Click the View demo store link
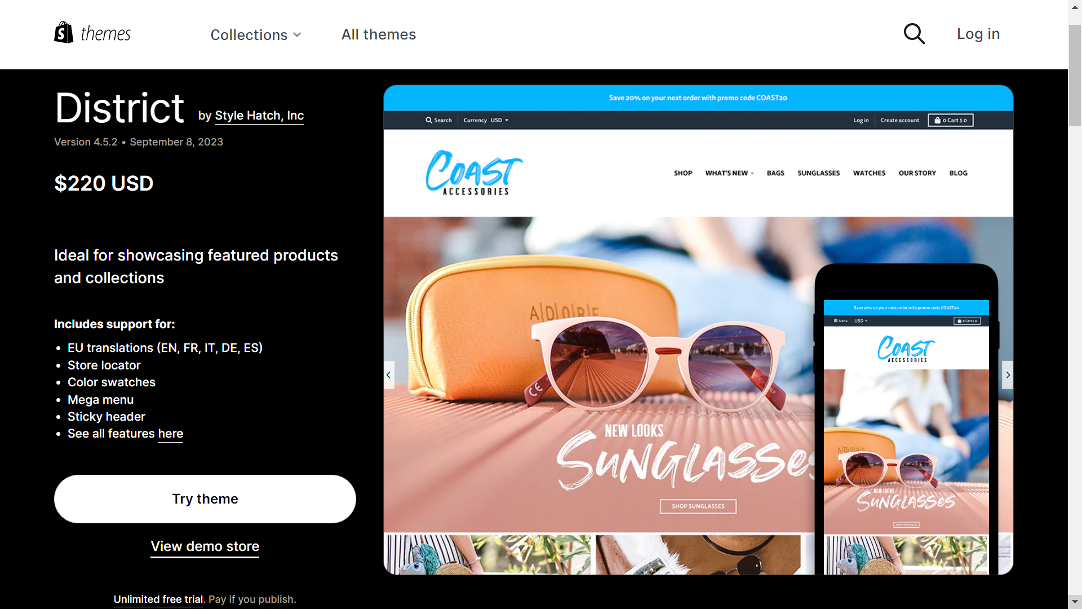The width and height of the screenshot is (1082, 609). 205,546
